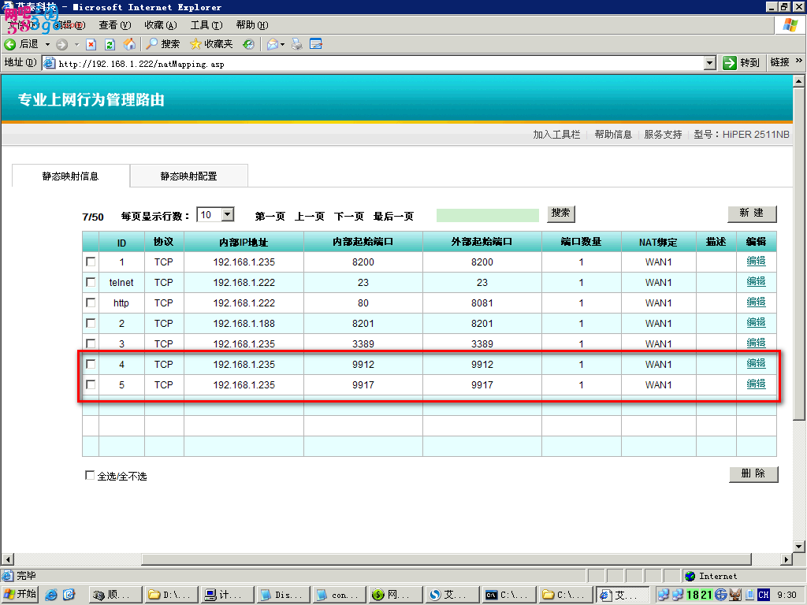The image size is (807, 605).
Task: Click the vertical scrollbar down arrow
Action: pyautogui.click(x=799, y=547)
